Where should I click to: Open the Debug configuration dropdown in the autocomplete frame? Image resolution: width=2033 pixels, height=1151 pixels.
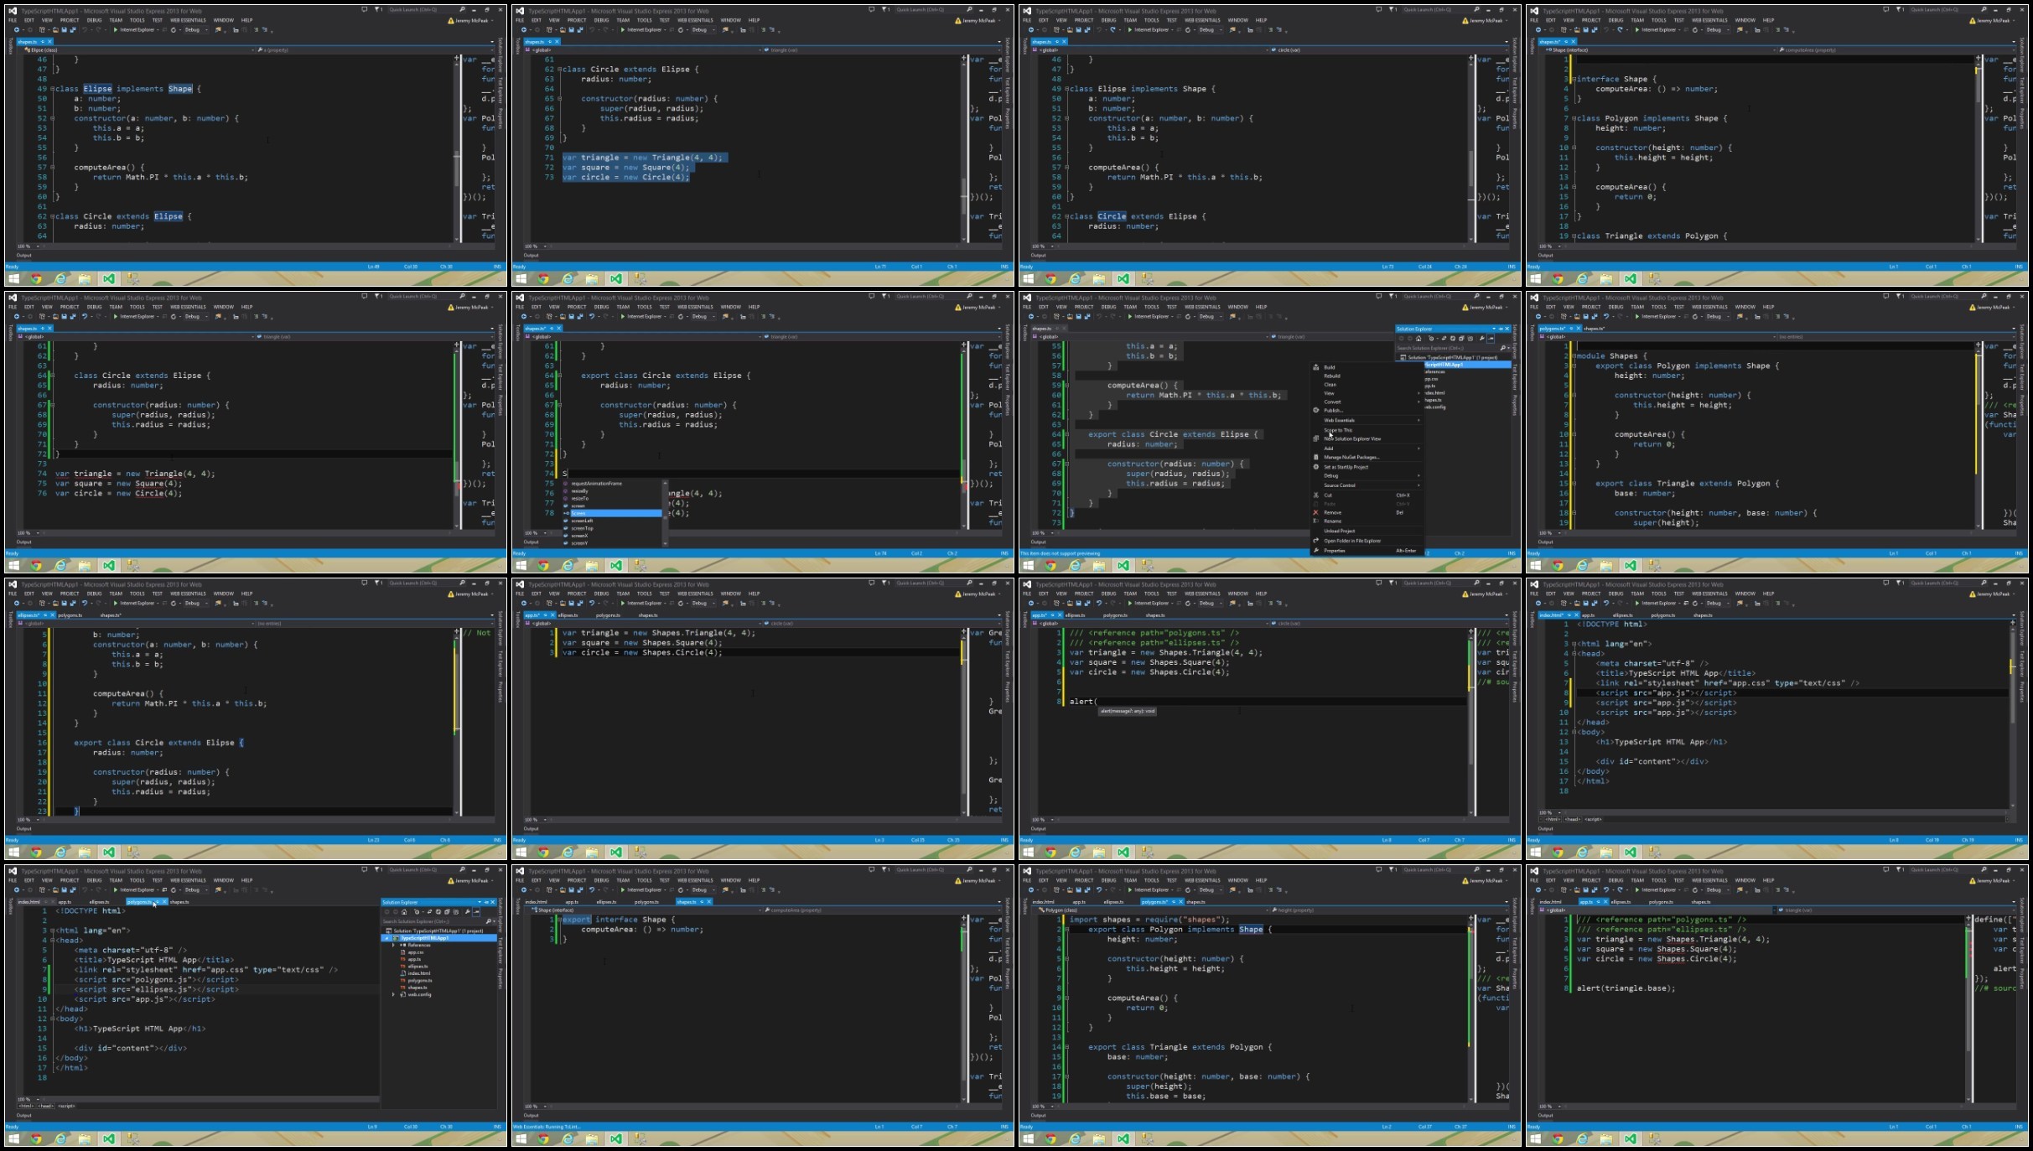click(x=704, y=317)
